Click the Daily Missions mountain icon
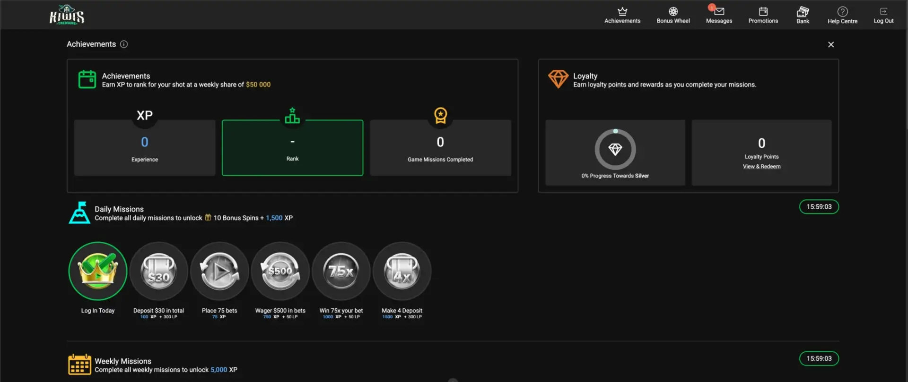908x382 pixels. 79,212
